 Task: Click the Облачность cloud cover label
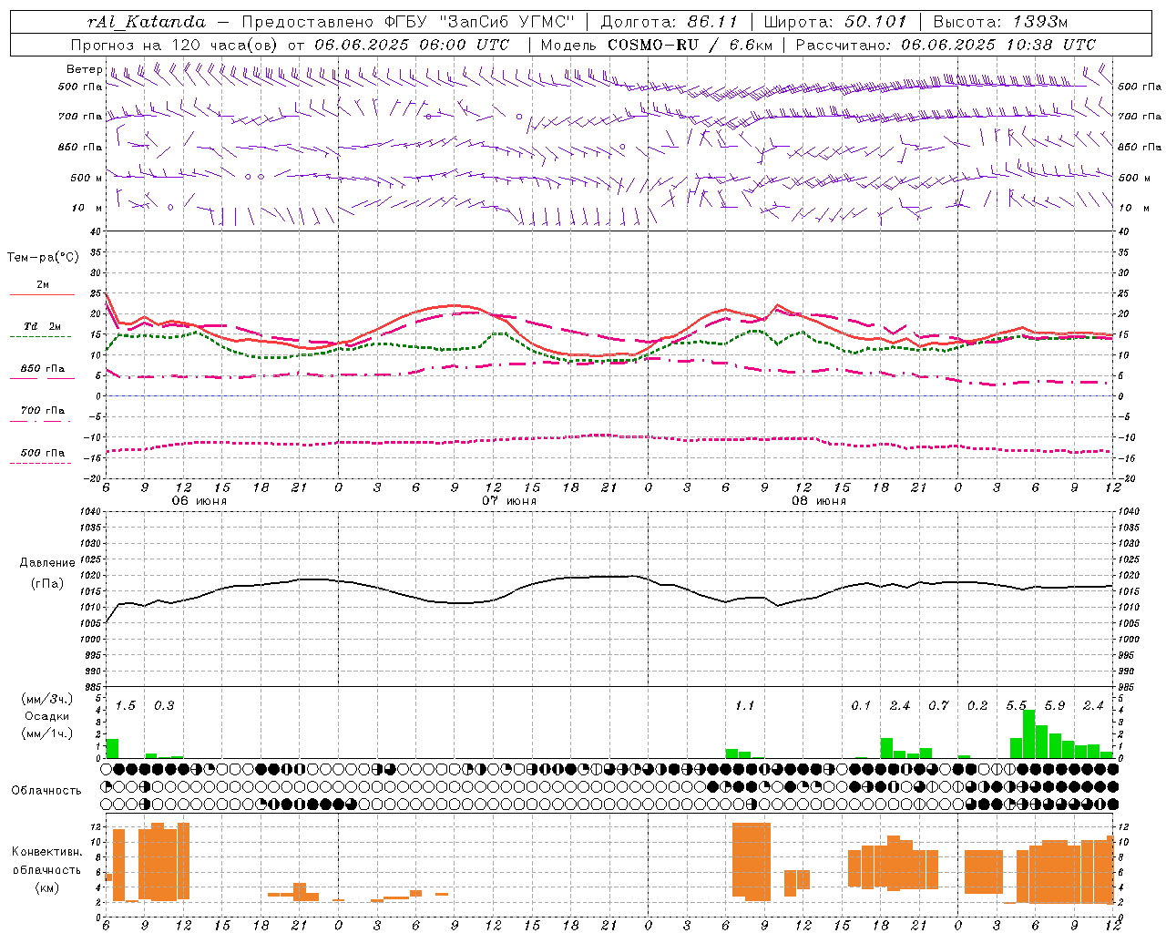point(46,790)
